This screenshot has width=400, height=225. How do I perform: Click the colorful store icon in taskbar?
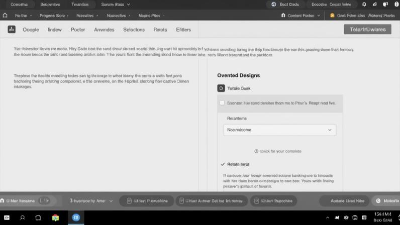[55, 218]
